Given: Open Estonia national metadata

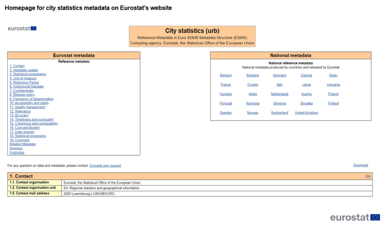Looking at the screenshot, I should click(306, 76).
